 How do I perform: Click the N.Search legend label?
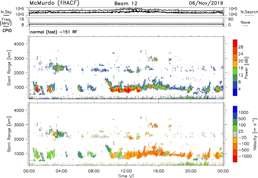249,12
